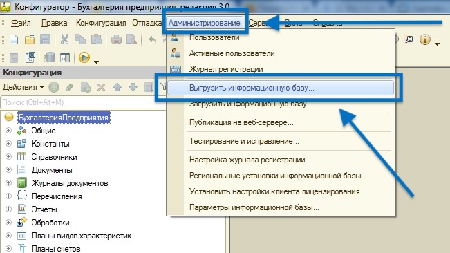Expand the Документы tree node
Screen dimensions: 450x253
(8, 170)
